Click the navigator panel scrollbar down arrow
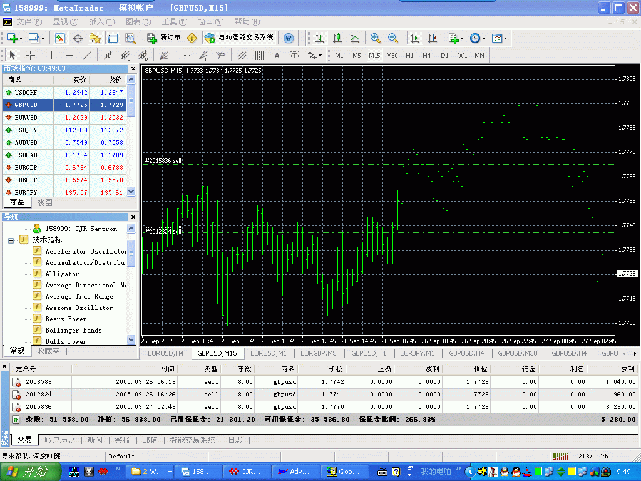641x481 pixels. pyautogui.click(x=131, y=340)
